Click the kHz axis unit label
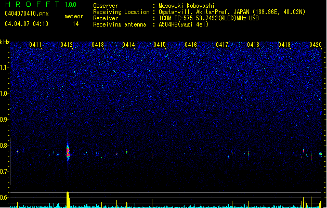This screenshot has width=327, height=208. tap(5, 42)
